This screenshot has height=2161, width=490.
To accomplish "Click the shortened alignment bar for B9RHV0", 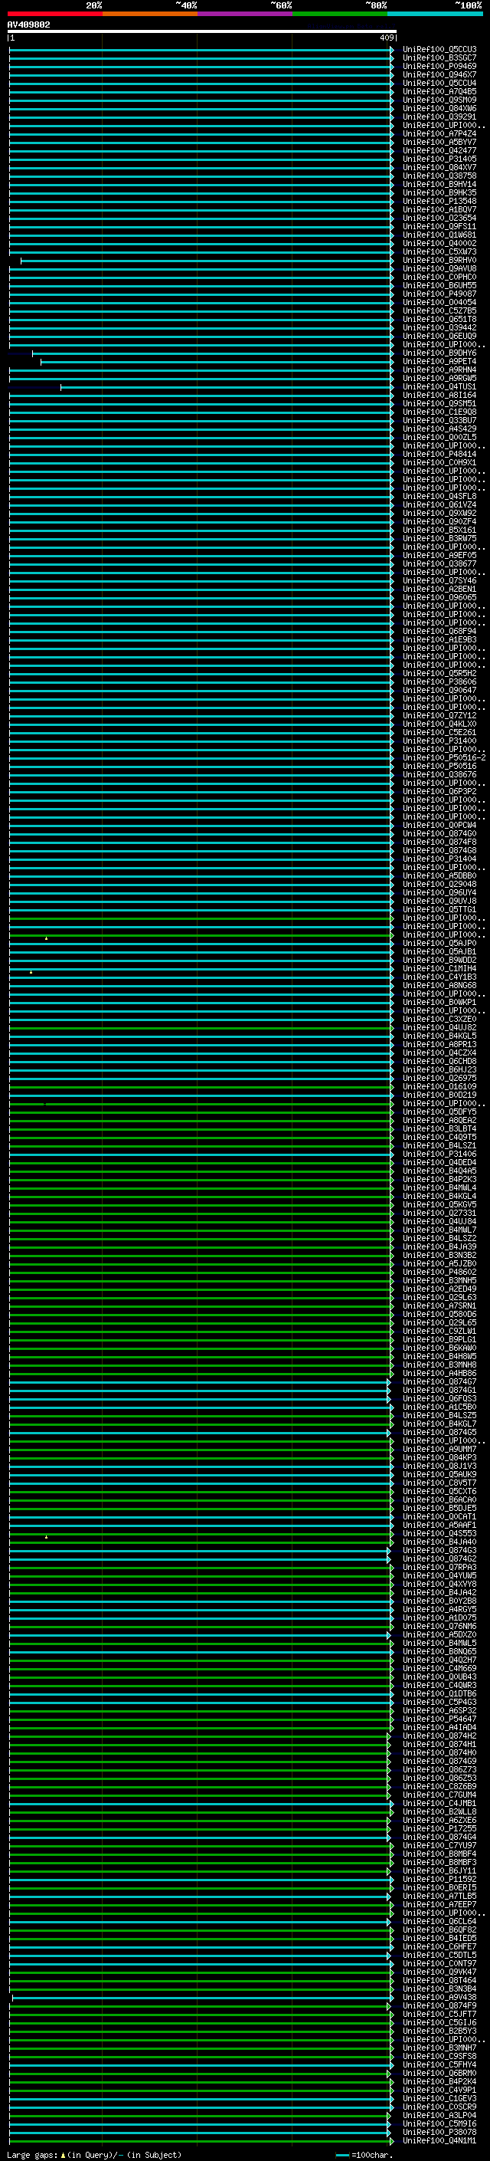I will (207, 261).
